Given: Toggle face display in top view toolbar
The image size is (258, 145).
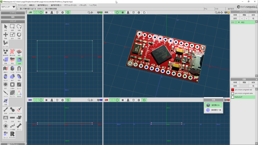Looking at the screenshot, I should pos(46,13).
